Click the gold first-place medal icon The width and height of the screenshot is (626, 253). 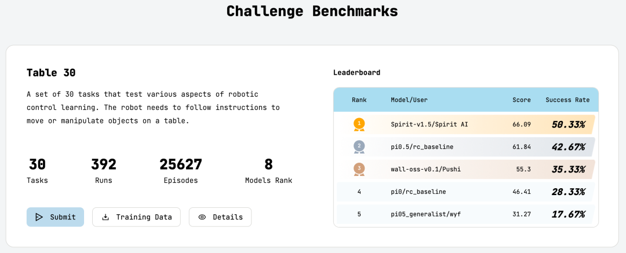(x=359, y=124)
